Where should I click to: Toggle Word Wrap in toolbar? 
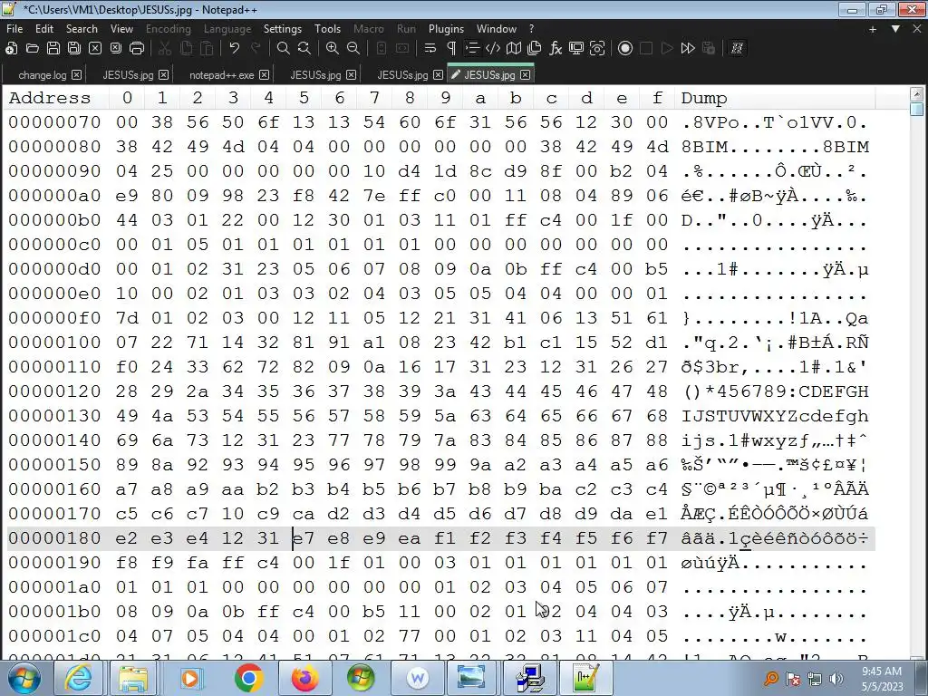(x=430, y=49)
